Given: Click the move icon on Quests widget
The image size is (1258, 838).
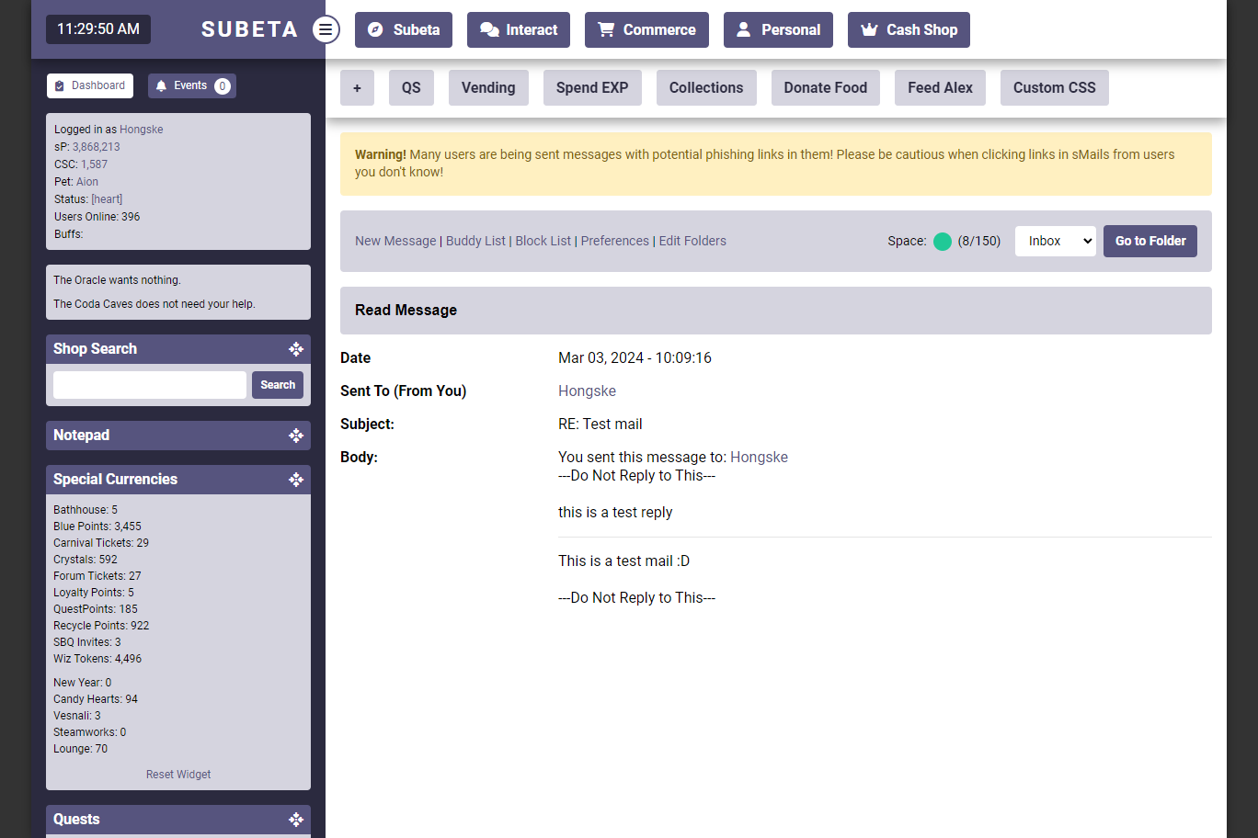Looking at the screenshot, I should coord(296,820).
